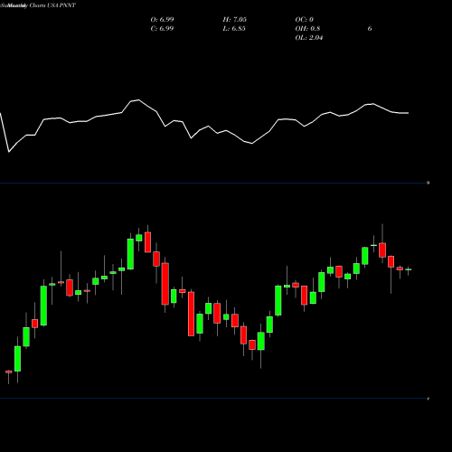452x452 pixels.
Task: Click the "OL: 2.04" value
Action: tap(309, 38)
